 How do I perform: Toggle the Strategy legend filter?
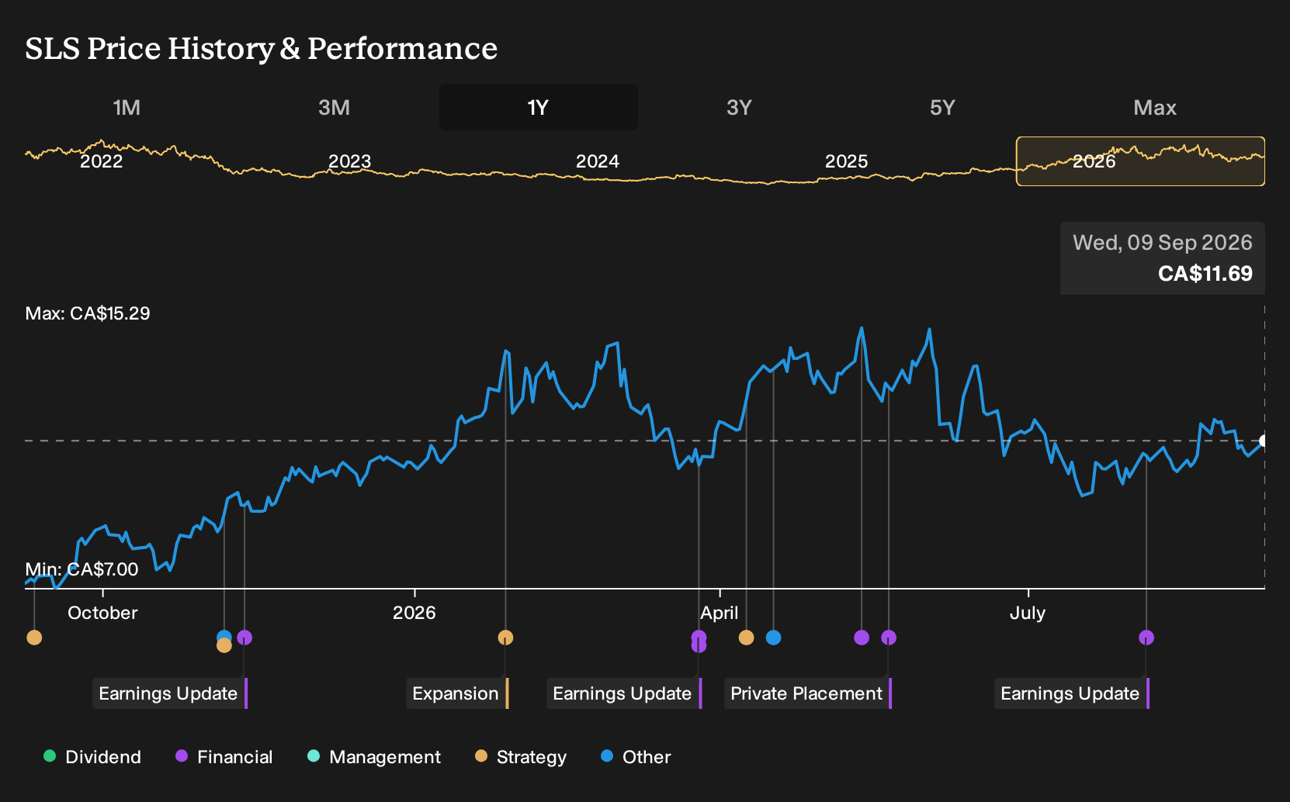(521, 757)
